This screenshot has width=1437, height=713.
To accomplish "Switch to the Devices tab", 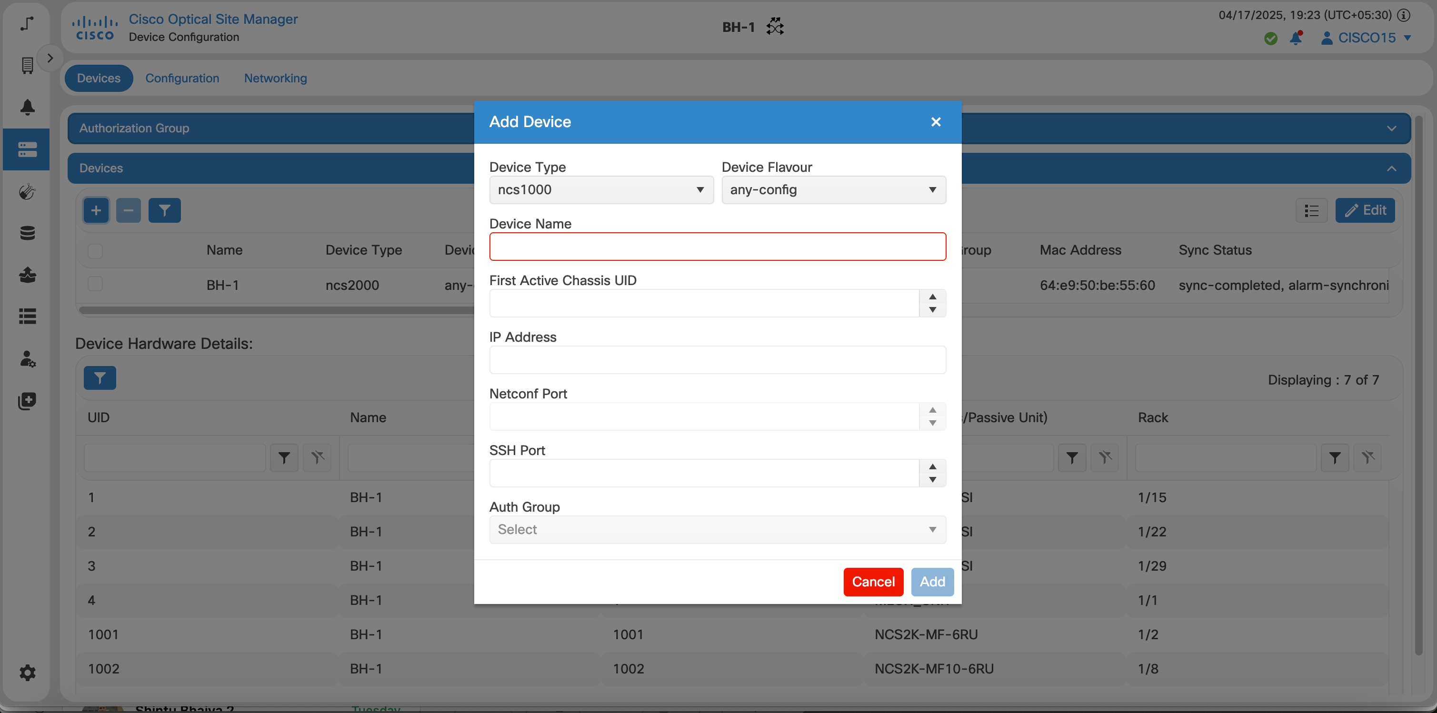I will (99, 78).
